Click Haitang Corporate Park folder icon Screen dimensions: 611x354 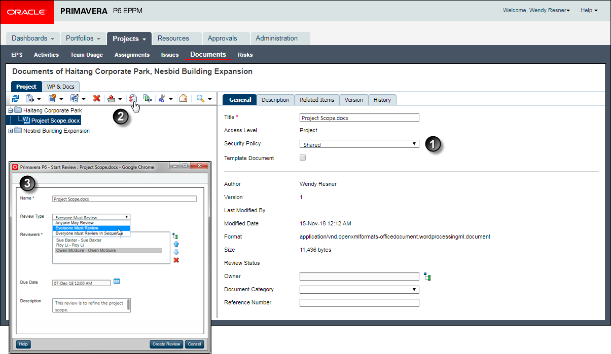click(18, 110)
